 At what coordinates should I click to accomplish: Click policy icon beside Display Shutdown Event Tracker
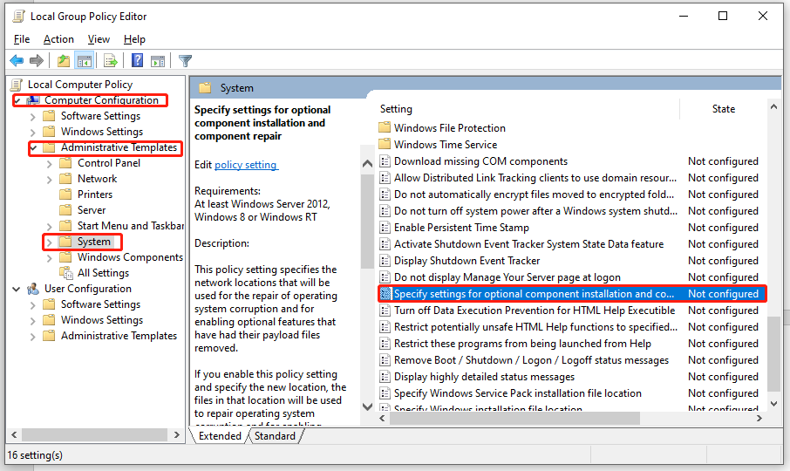[385, 261]
